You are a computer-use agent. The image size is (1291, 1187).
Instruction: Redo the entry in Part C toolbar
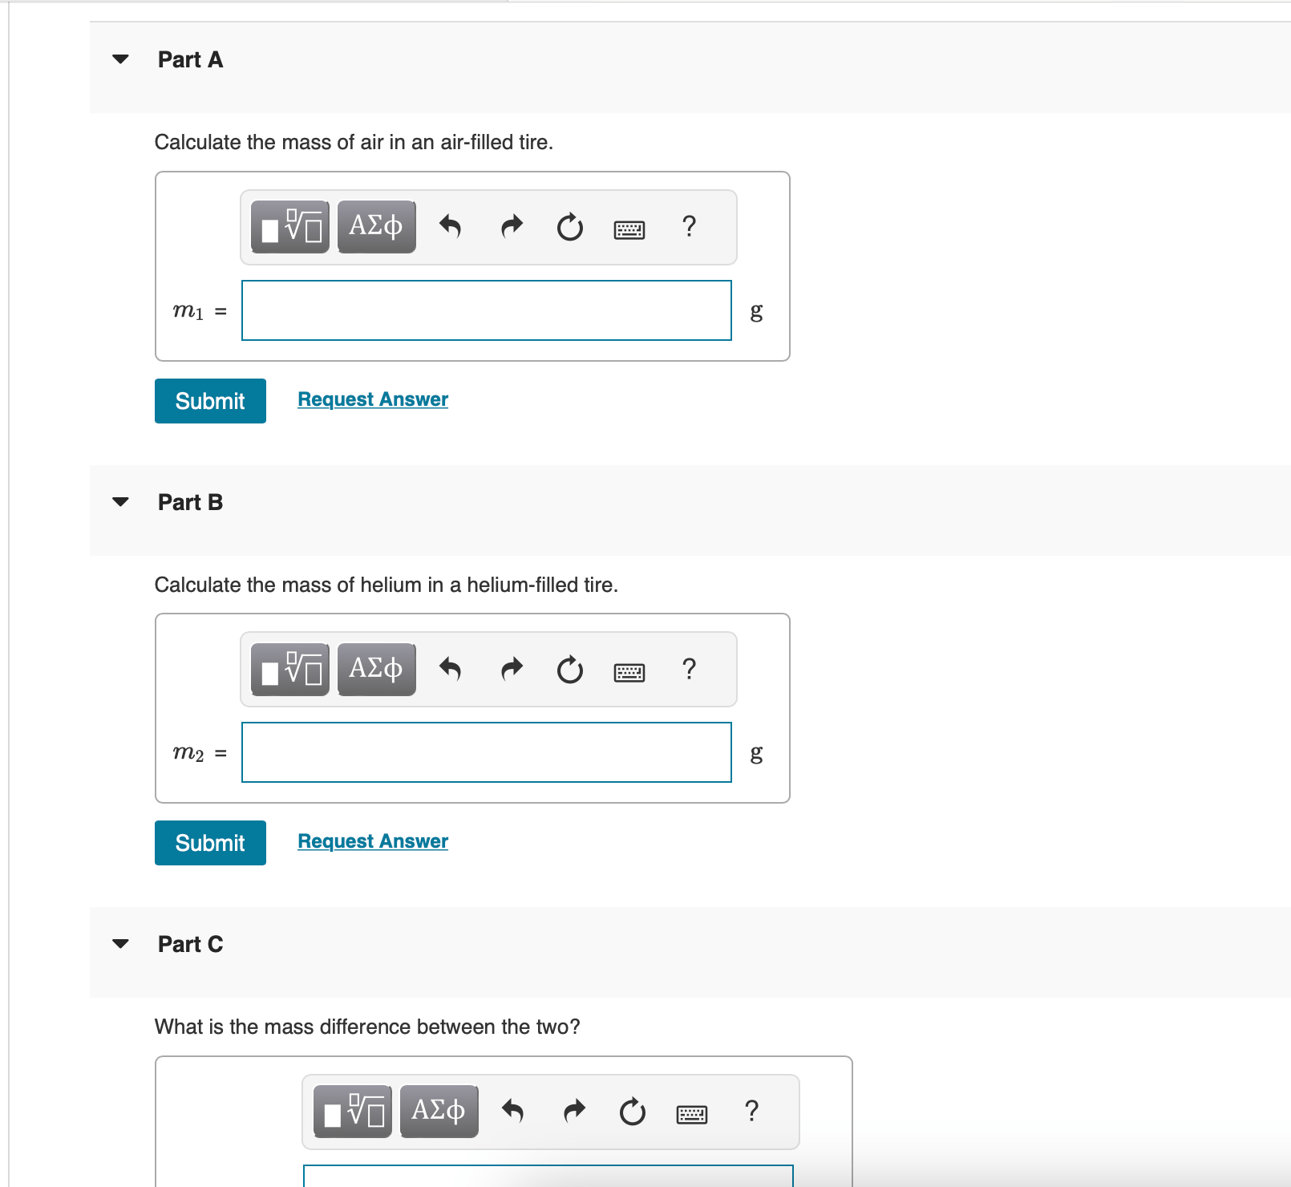(x=574, y=1112)
